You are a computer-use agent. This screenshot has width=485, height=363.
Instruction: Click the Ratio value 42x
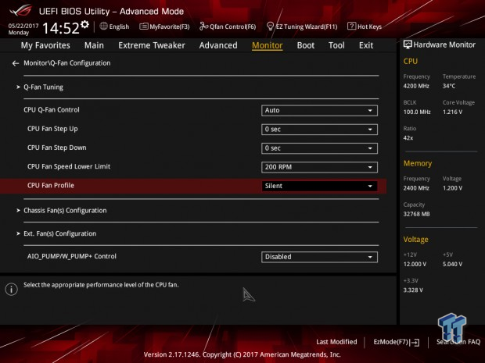(x=408, y=138)
